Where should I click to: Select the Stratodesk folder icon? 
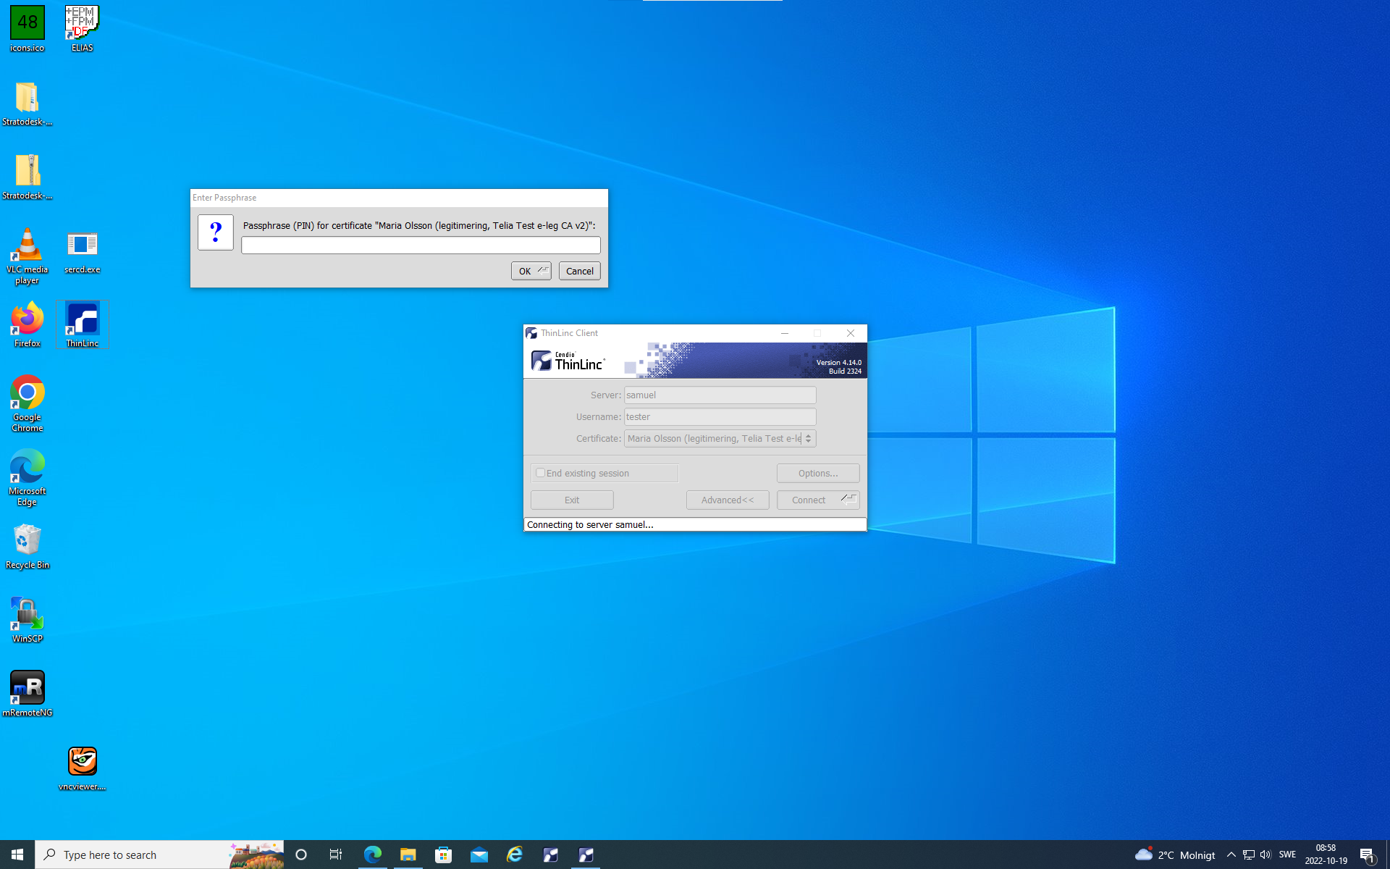(28, 104)
